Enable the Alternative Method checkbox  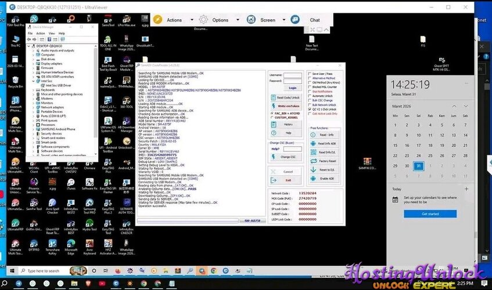(310, 78)
